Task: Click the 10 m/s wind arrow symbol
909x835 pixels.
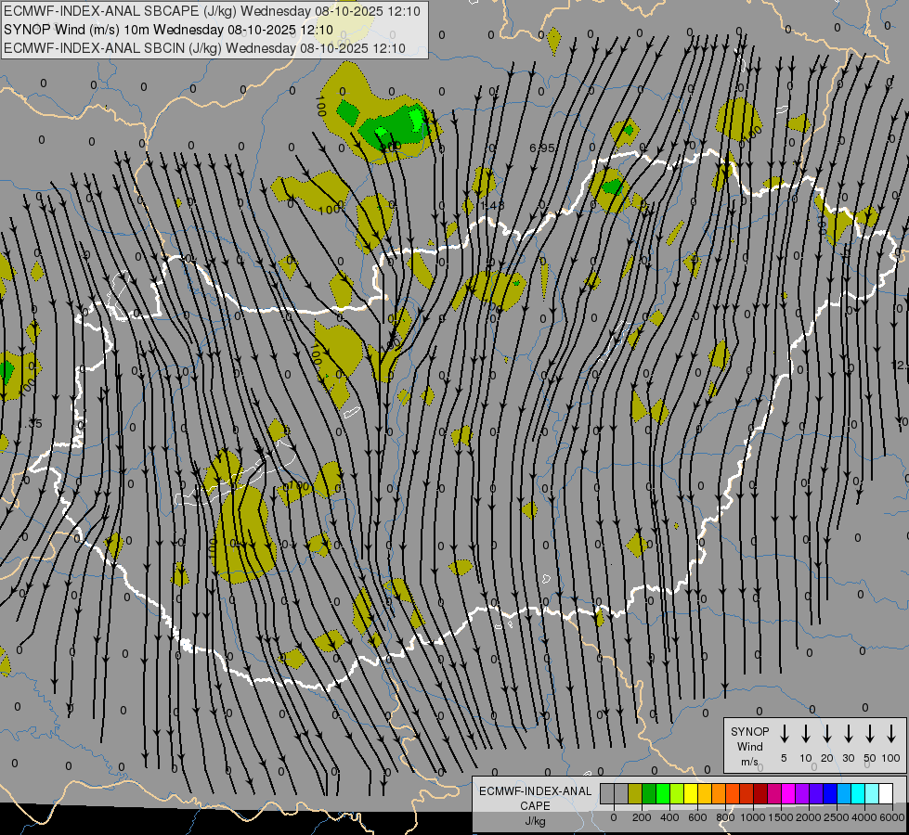Action: pyautogui.click(x=806, y=733)
